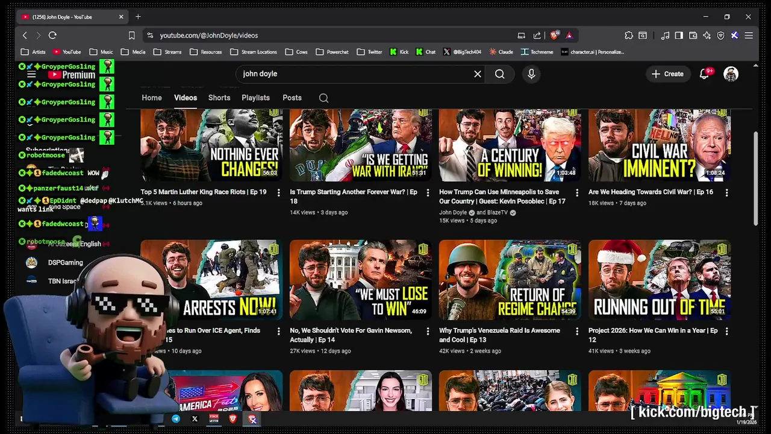Open the Running Out of Time thumbnail
The height and width of the screenshot is (434, 771).
pos(660,280)
